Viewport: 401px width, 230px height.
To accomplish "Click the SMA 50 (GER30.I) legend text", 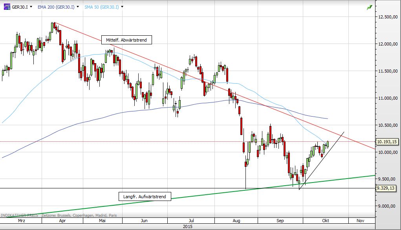I will (x=102, y=7).
